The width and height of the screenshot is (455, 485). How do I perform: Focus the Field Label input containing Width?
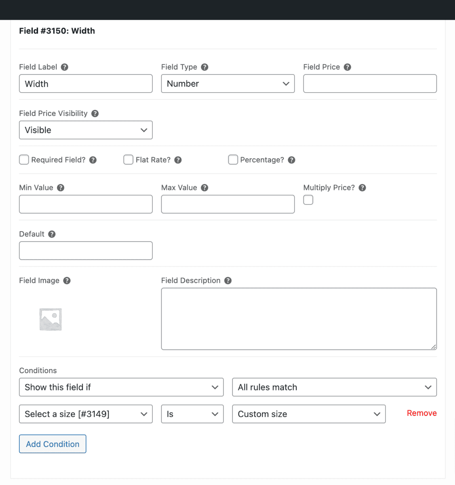pos(86,84)
